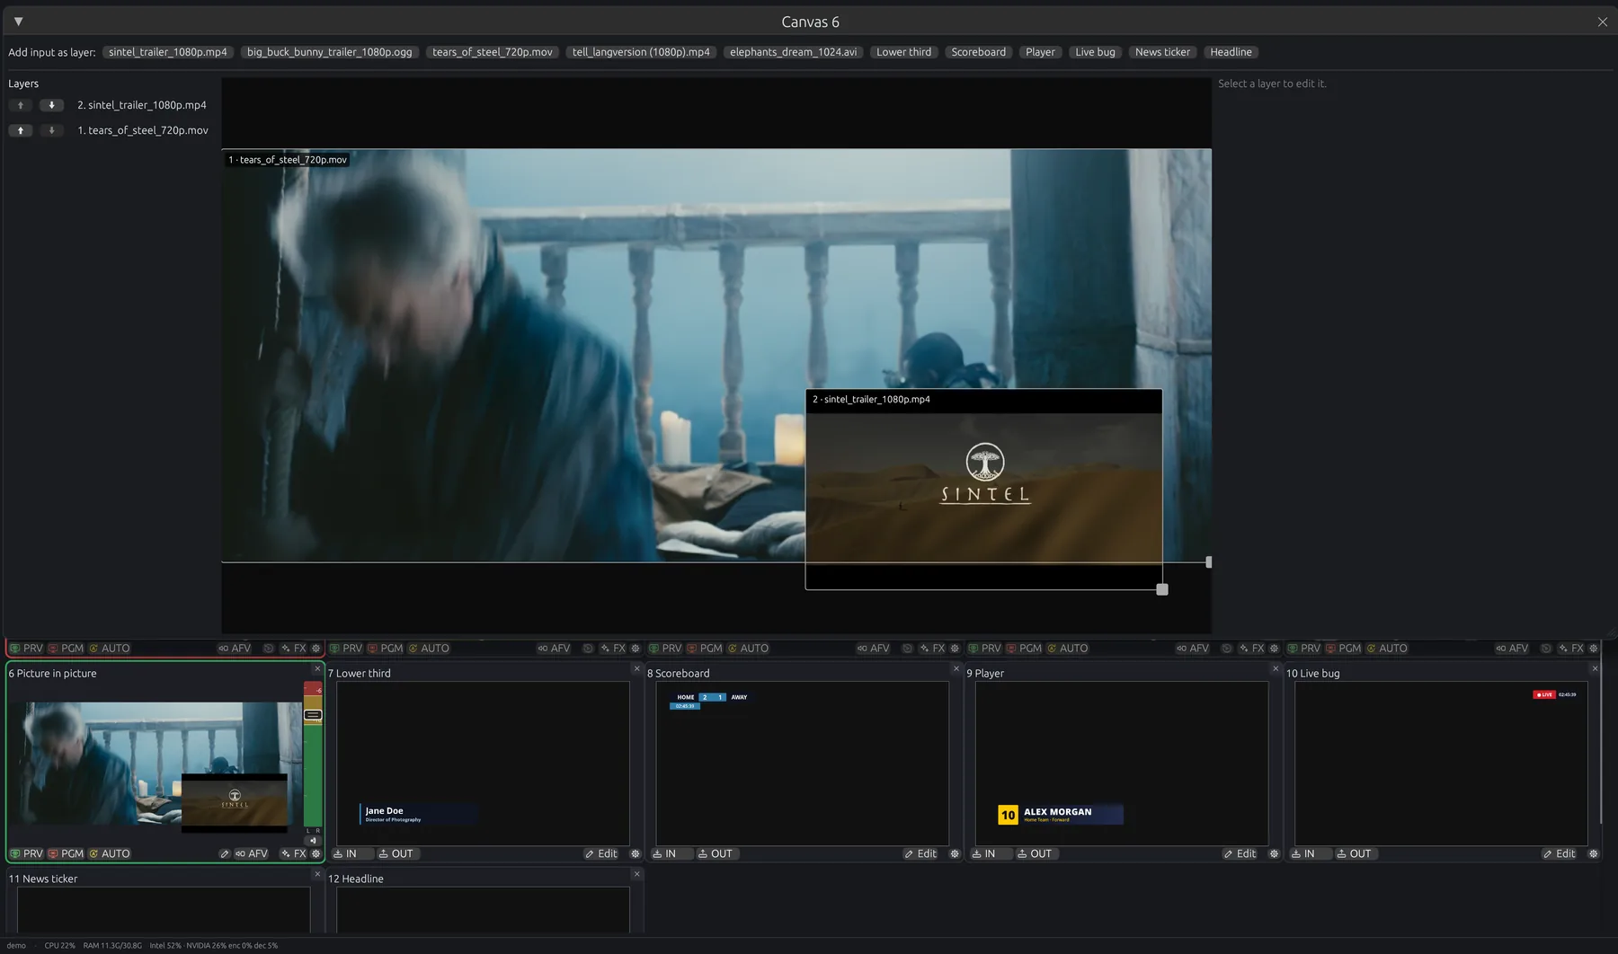Remove the Headline tile with its X
Screen dimensions: 1618x954
[636, 874]
